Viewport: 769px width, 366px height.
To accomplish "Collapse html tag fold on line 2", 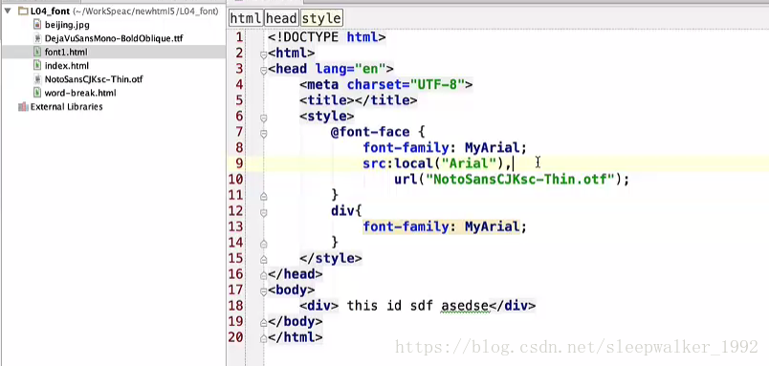I will pos(263,55).
